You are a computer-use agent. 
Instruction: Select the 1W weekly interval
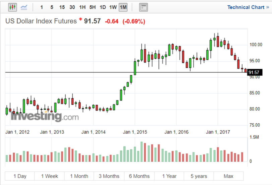pos(113,7)
